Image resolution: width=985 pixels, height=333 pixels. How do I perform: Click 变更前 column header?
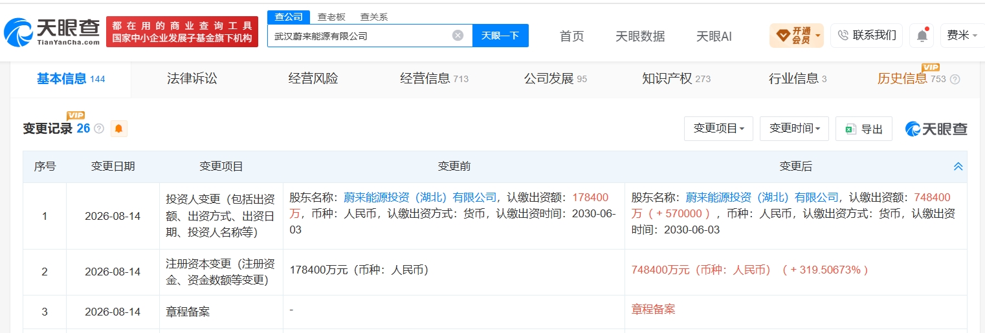click(454, 166)
